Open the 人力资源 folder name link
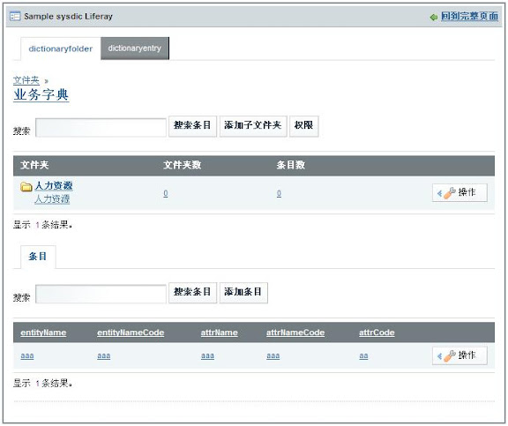Image resolution: width=508 pixels, height=426 pixels. (x=54, y=186)
